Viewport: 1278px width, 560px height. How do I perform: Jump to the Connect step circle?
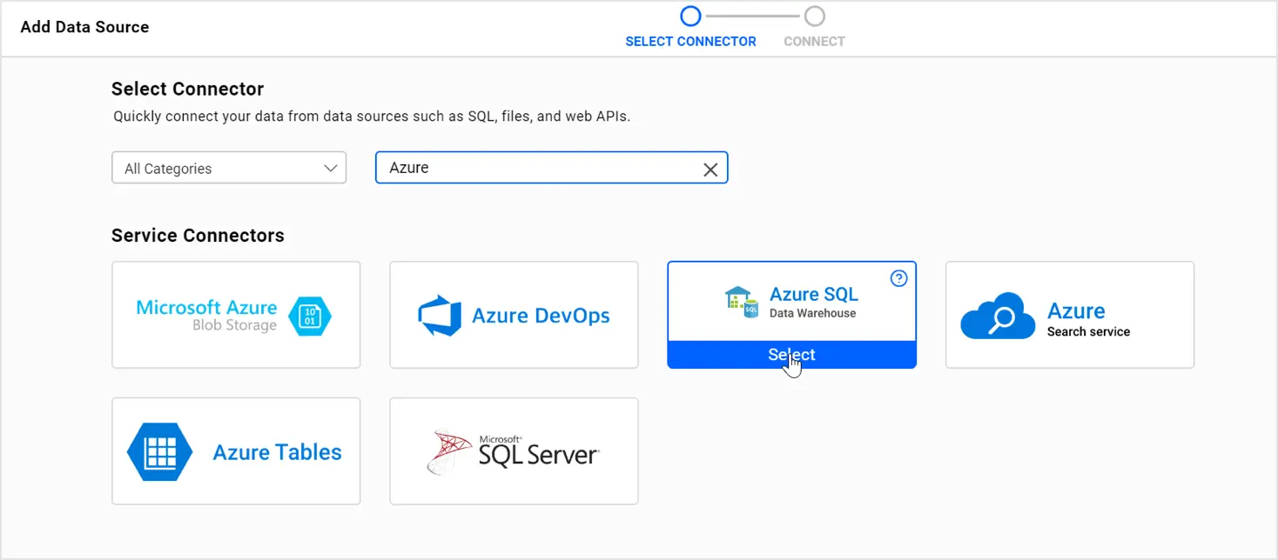tap(814, 16)
